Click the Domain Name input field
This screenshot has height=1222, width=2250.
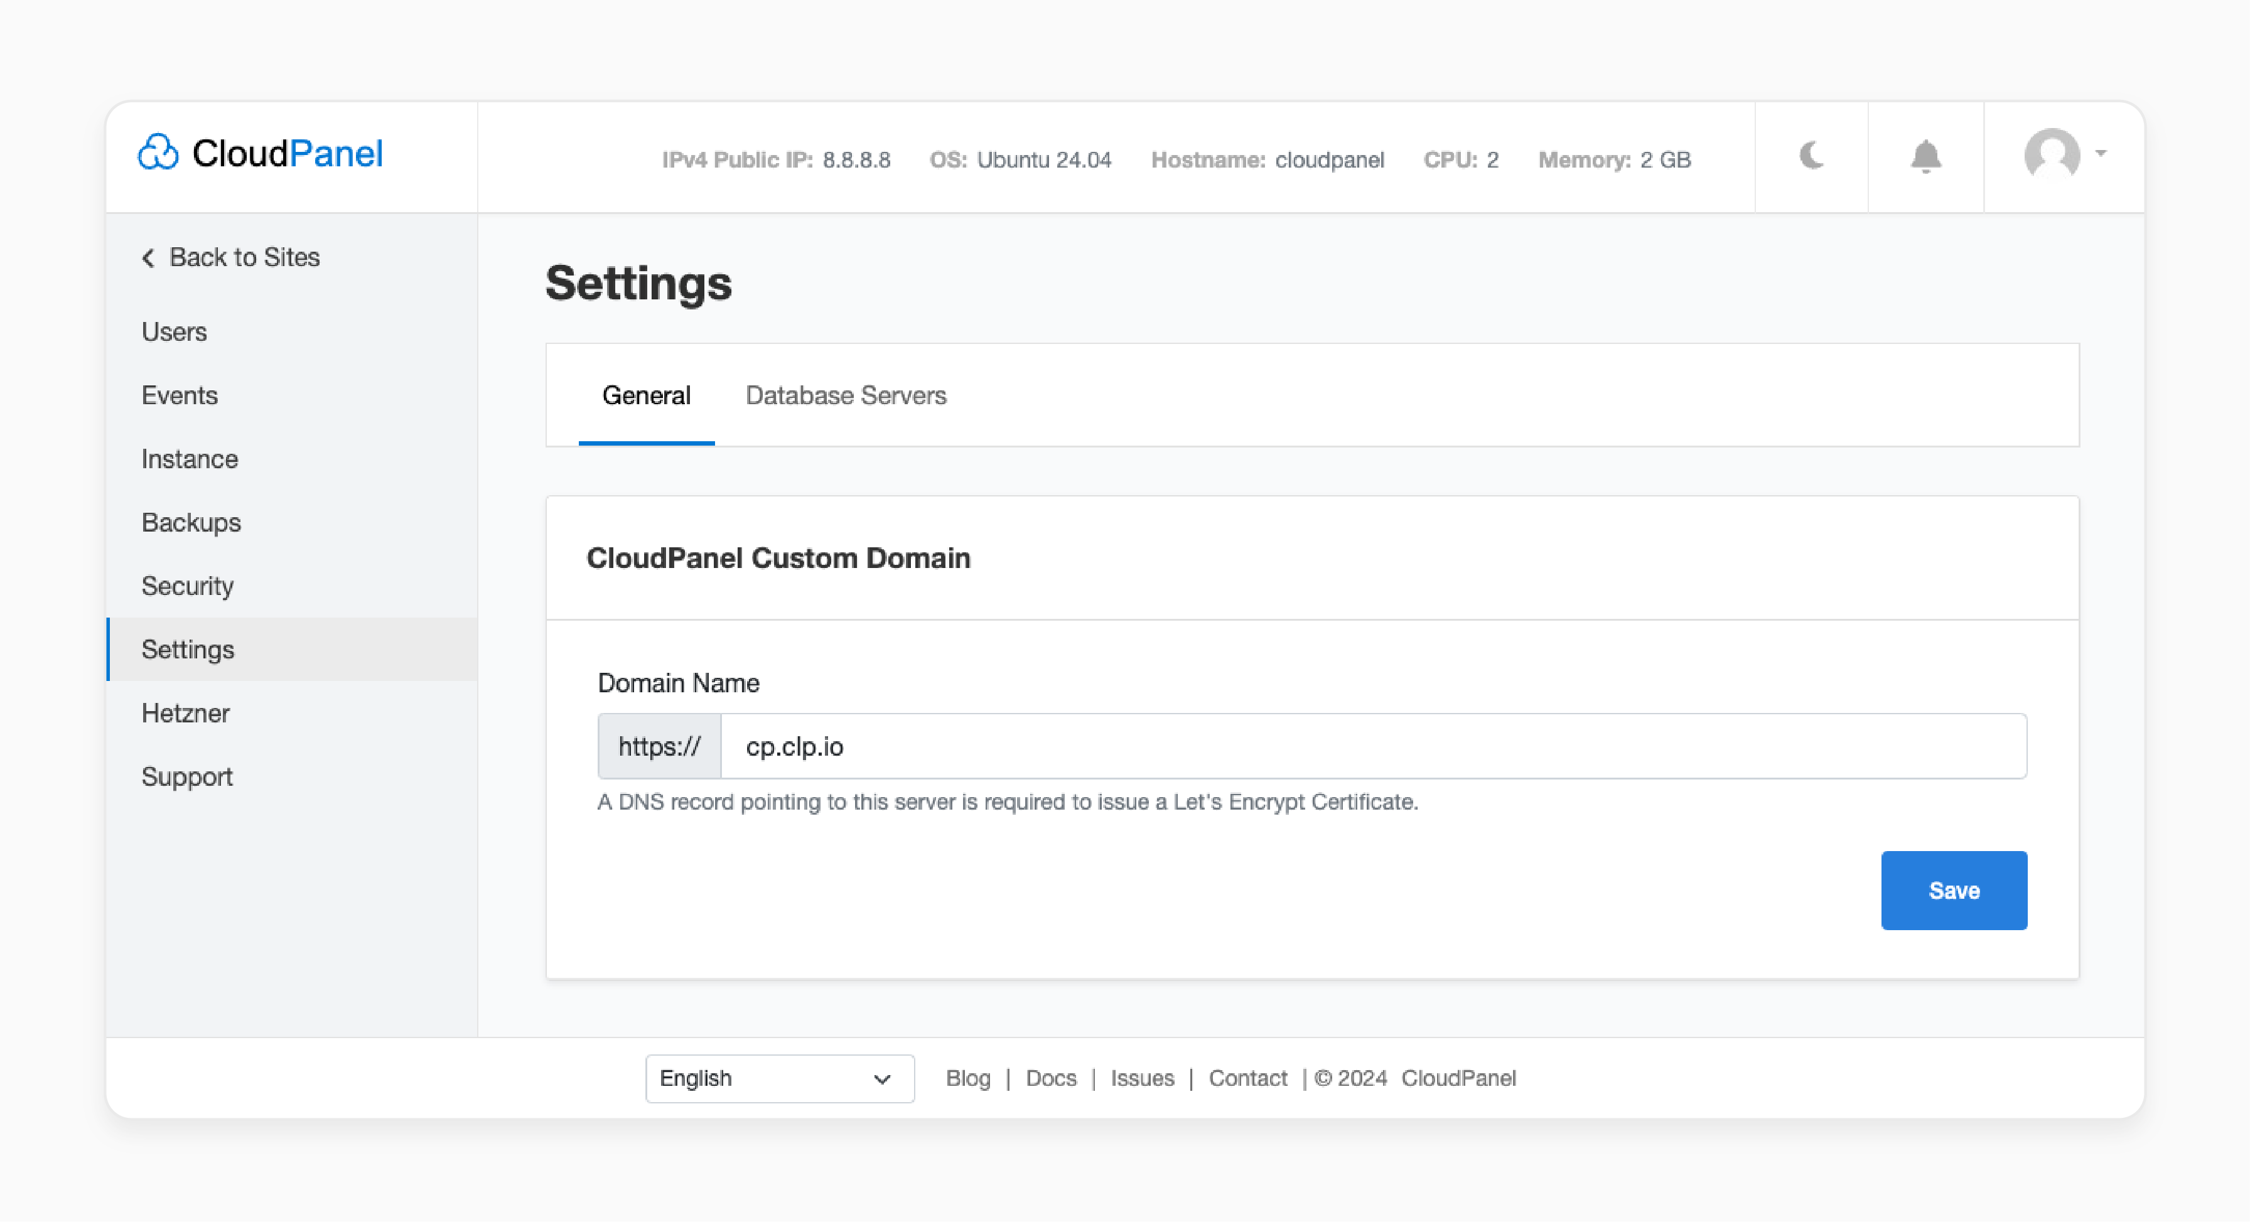(x=1373, y=746)
